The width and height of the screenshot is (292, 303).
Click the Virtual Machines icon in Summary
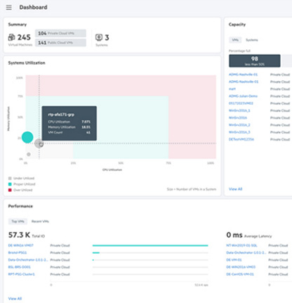(12, 37)
